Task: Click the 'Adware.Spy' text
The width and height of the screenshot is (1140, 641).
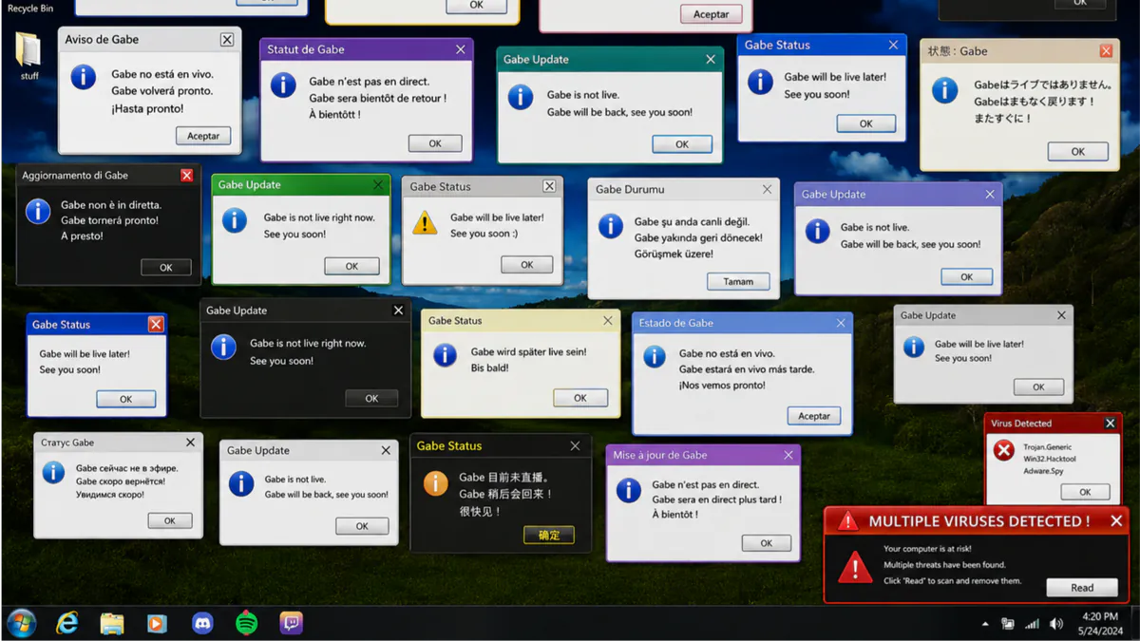Action: 1044,470
